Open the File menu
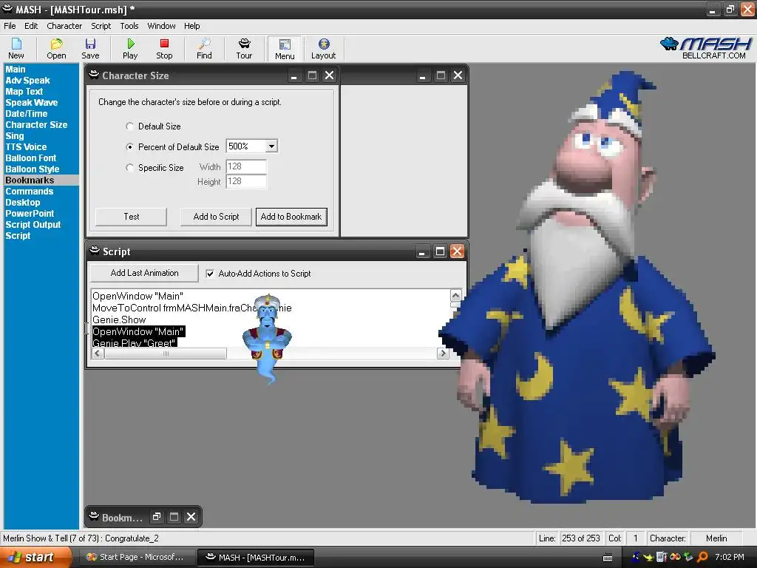Image resolution: width=757 pixels, height=568 pixels. (x=10, y=26)
